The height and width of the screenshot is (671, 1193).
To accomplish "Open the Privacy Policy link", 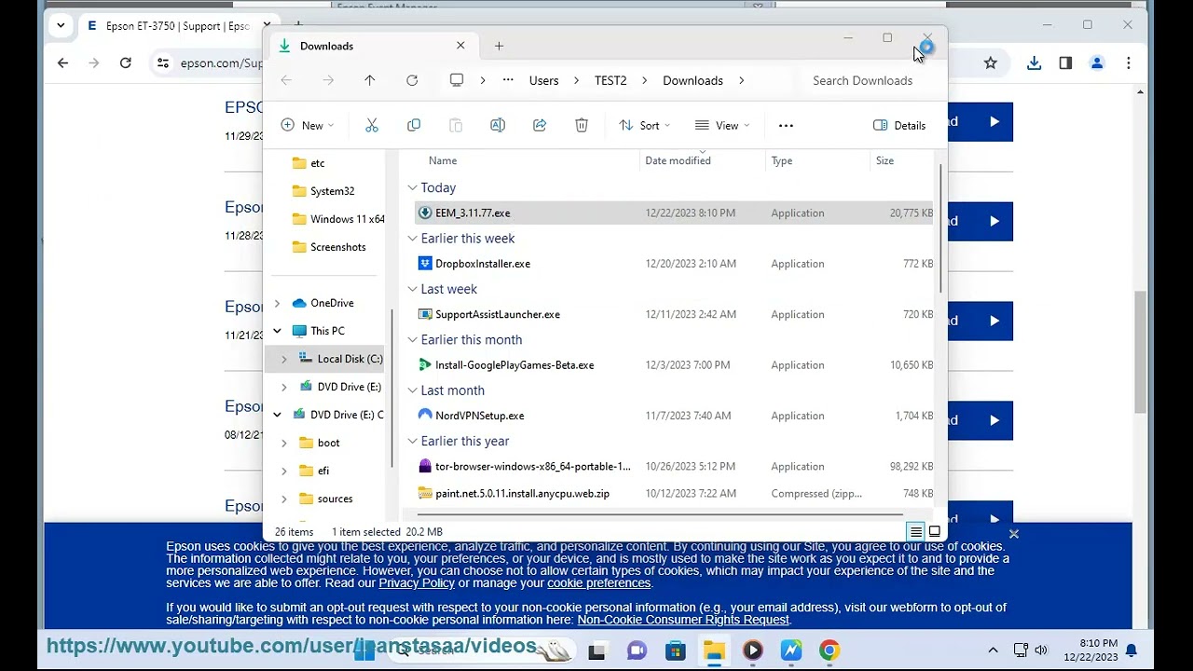I will [x=417, y=583].
